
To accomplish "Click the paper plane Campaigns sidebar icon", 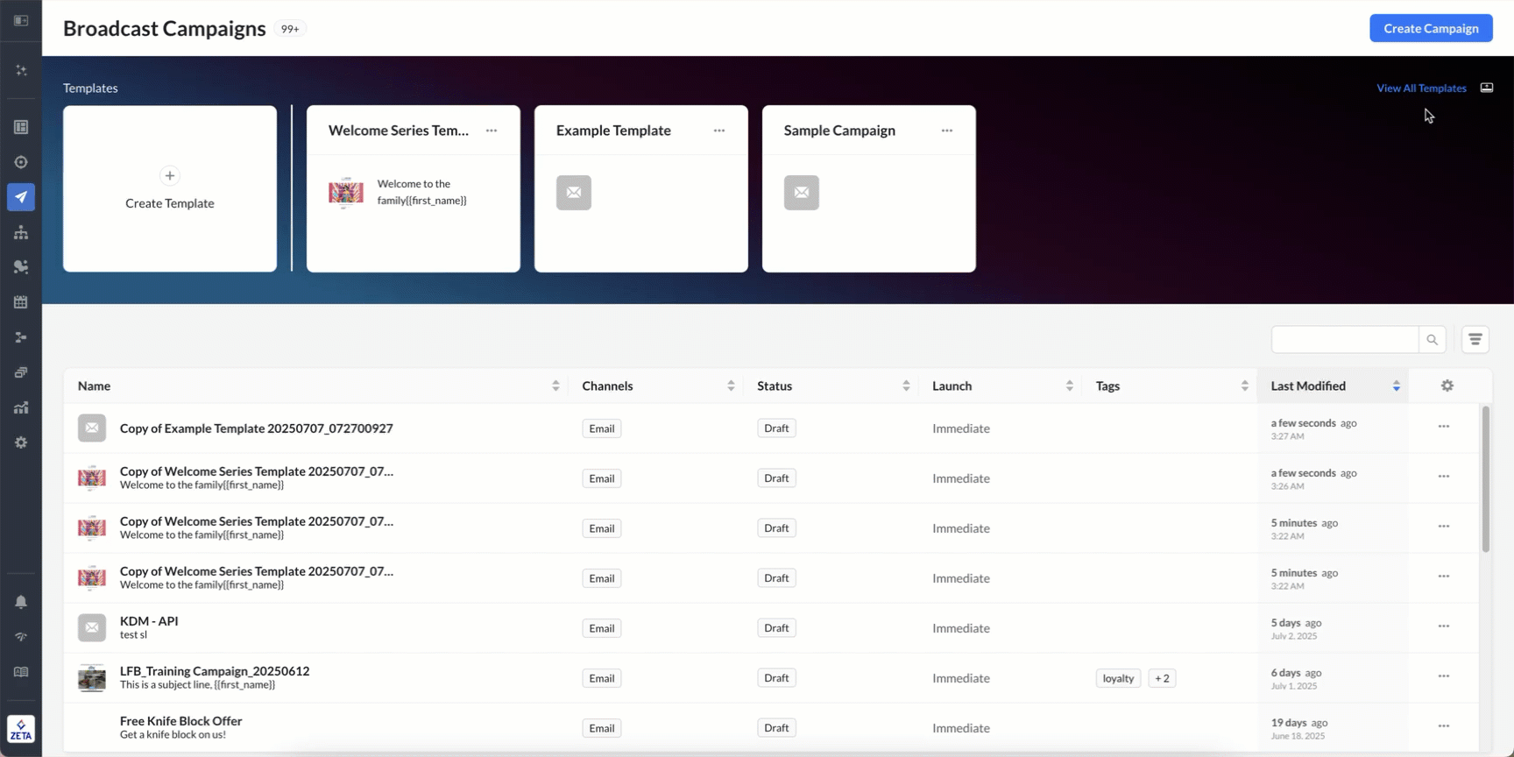I will pos(21,197).
